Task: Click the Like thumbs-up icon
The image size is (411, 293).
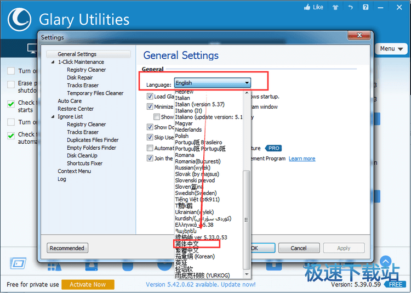Action: point(307,7)
